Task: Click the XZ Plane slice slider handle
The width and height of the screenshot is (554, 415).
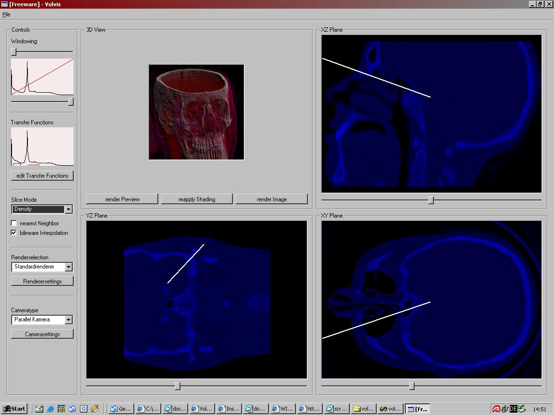Action: click(x=431, y=200)
